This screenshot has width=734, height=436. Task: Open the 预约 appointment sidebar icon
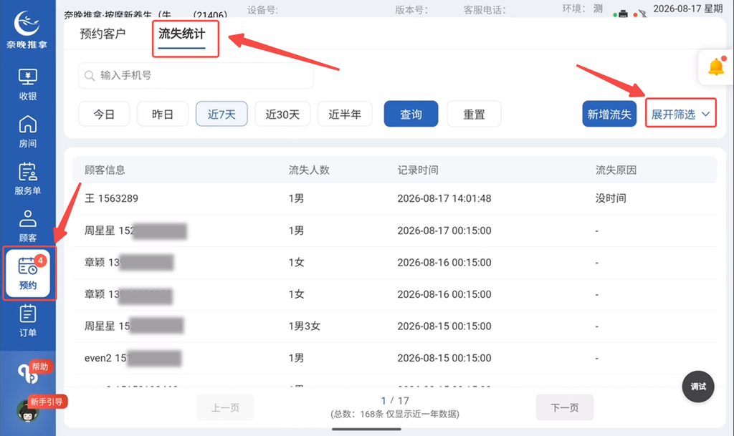pos(28,273)
